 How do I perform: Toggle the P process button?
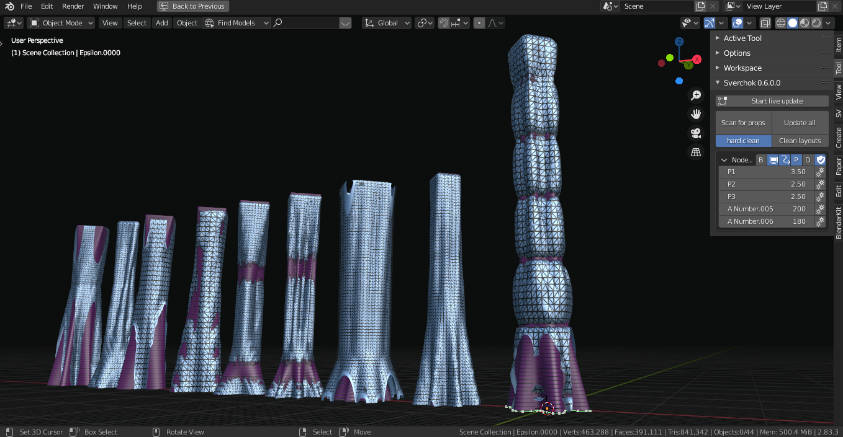[x=796, y=160]
